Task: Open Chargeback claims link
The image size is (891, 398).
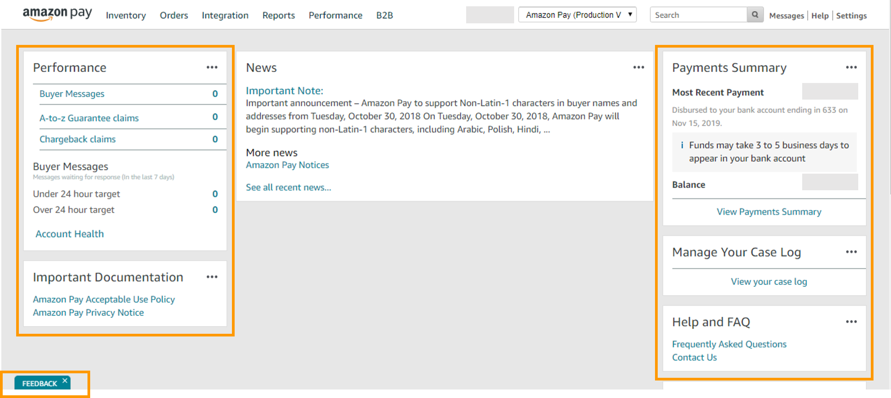Action: (78, 139)
